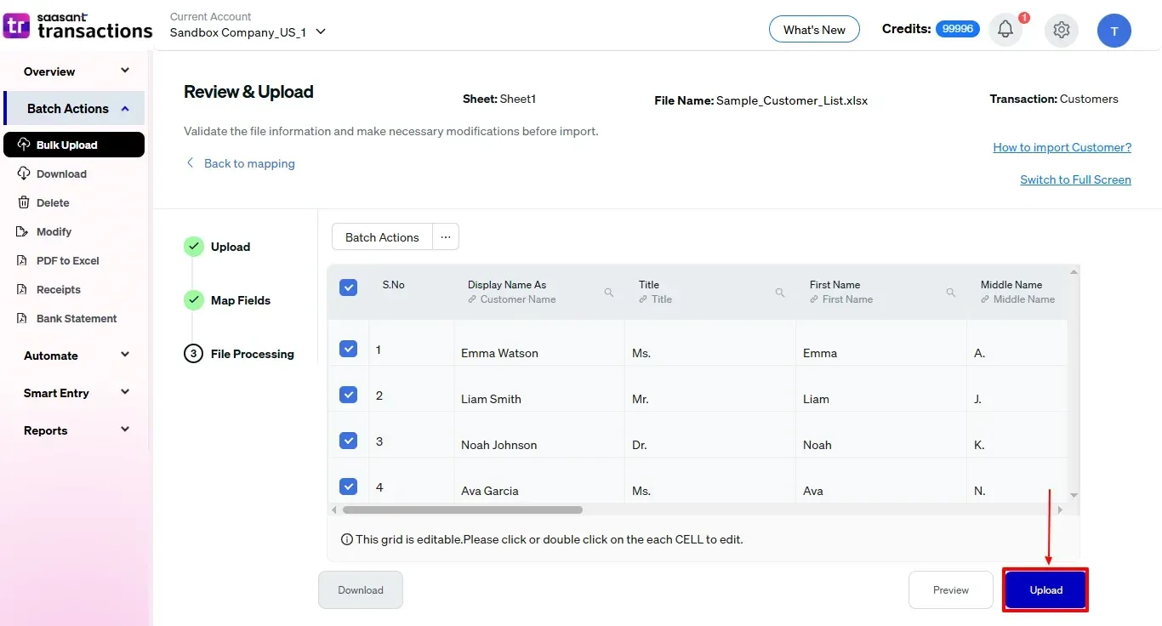Viewport: 1162px width, 626px height.
Task: Open the settings gear icon
Action: (x=1061, y=30)
